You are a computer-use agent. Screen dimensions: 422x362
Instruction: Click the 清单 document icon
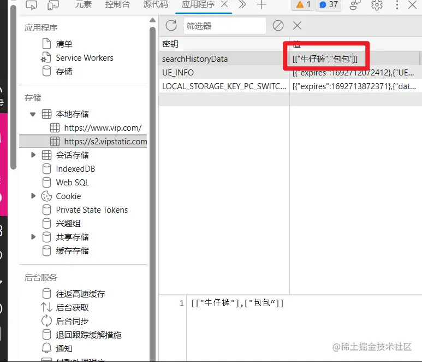click(x=46, y=44)
